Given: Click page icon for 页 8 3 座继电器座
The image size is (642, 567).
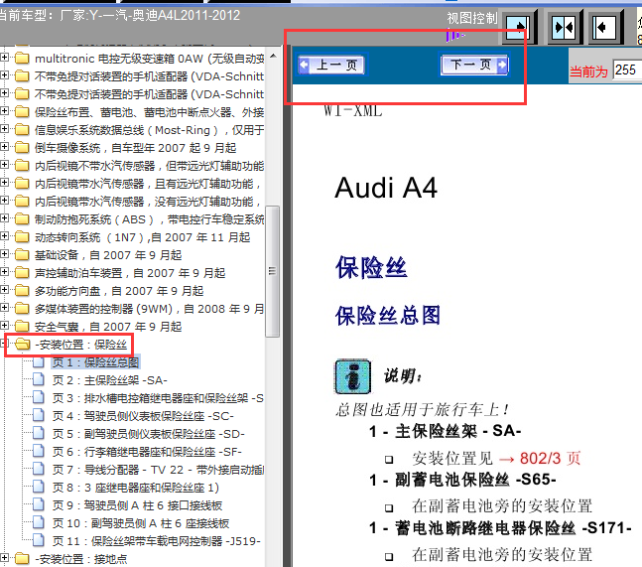Looking at the screenshot, I should click(39, 488).
